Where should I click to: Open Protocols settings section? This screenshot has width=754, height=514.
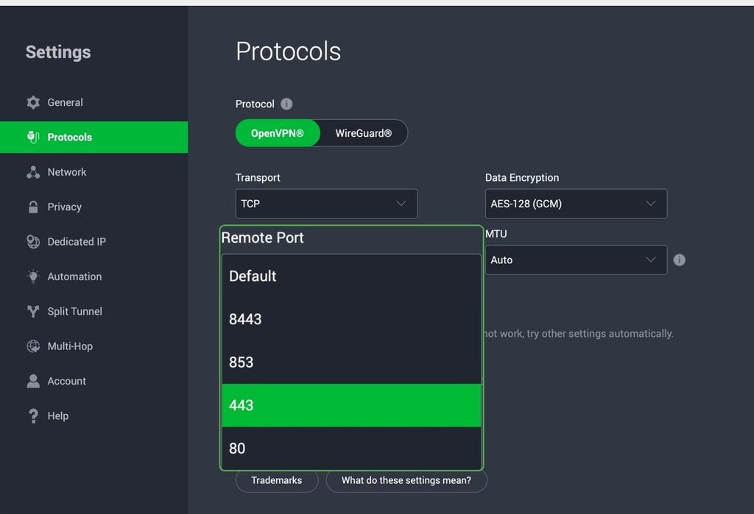[x=94, y=138]
